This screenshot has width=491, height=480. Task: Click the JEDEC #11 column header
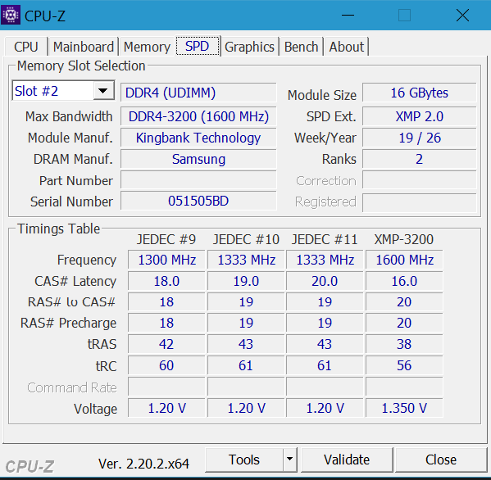325,240
